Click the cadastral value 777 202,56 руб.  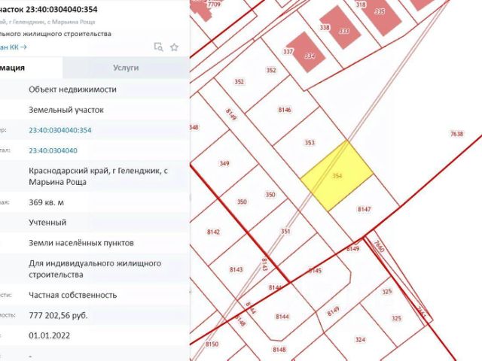tap(58, 315)
